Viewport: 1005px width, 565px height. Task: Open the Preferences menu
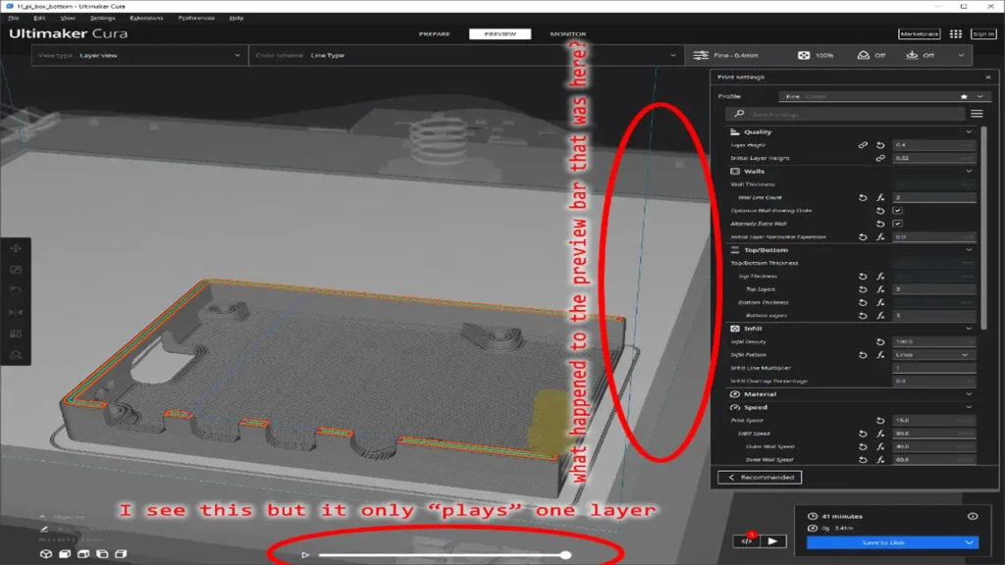(x=196, y=18)
